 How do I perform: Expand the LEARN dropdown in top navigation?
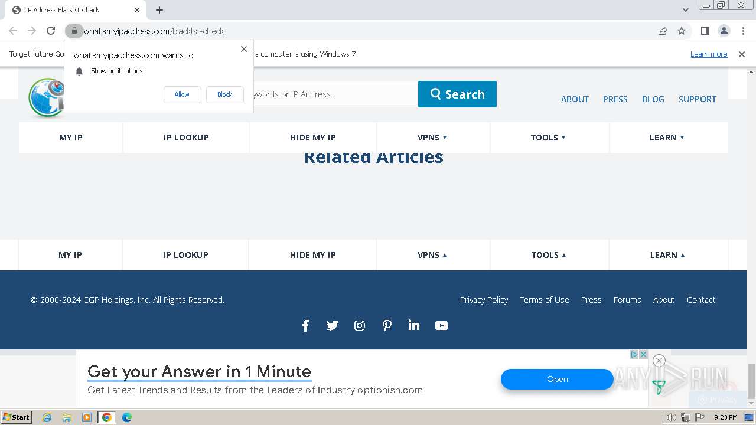(x=667, y=138)
